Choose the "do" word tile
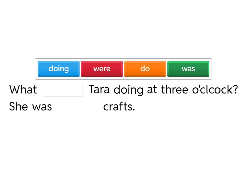Image resolution: width=247 pixels, height=185 pixels. pos(145,69)
